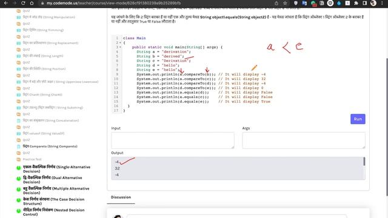Open the String Trimming lesson

pyautogui.click(x=43, y=30)
